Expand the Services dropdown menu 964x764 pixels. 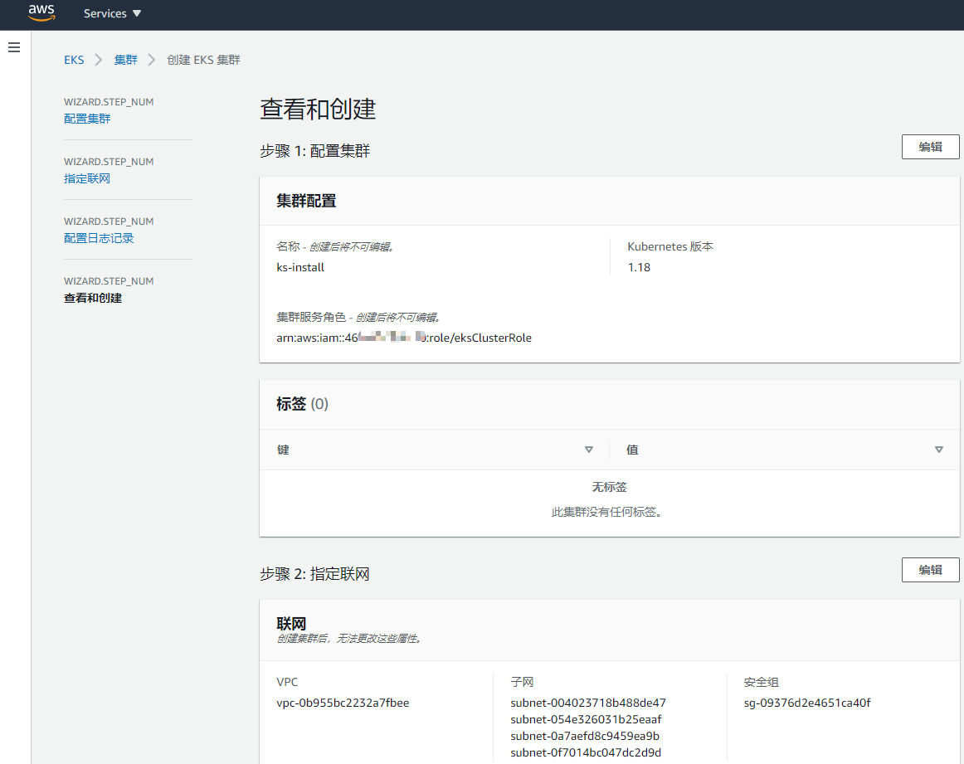point(112,14)
